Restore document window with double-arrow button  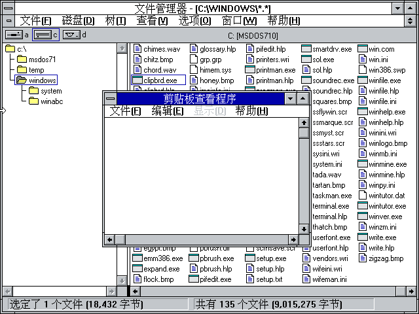pos(410,21)
